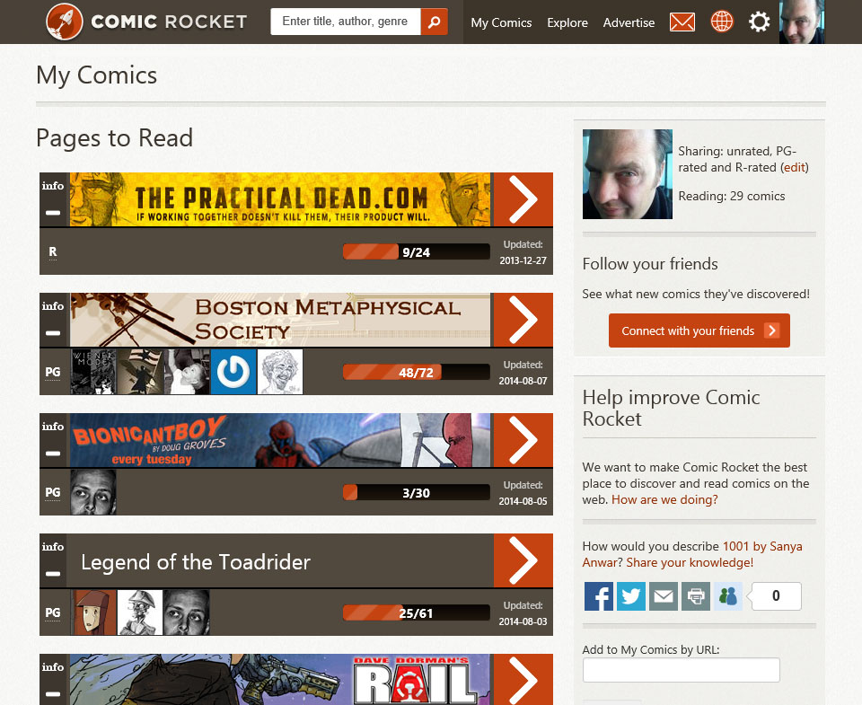Click the Comic Rocket wordmark text
The height and width of the screenshot is (705, 862).
(170, 22)
